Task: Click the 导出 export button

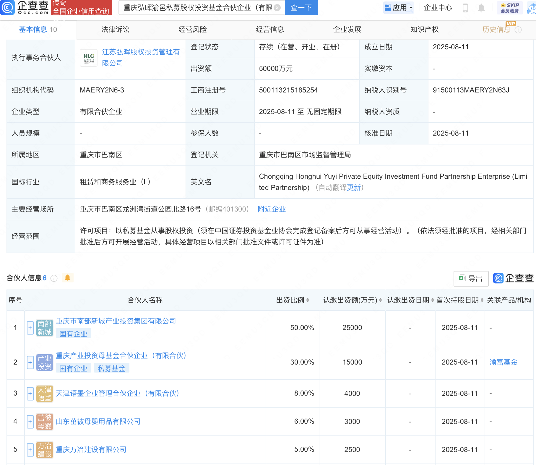Action: [x=471, y=278]
